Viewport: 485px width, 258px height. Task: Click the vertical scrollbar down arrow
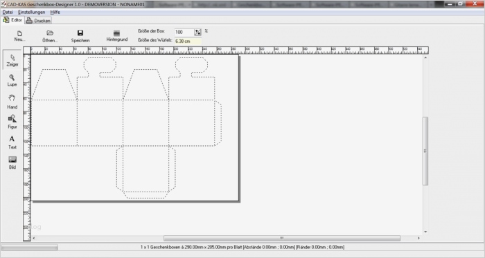coord(425,232)
